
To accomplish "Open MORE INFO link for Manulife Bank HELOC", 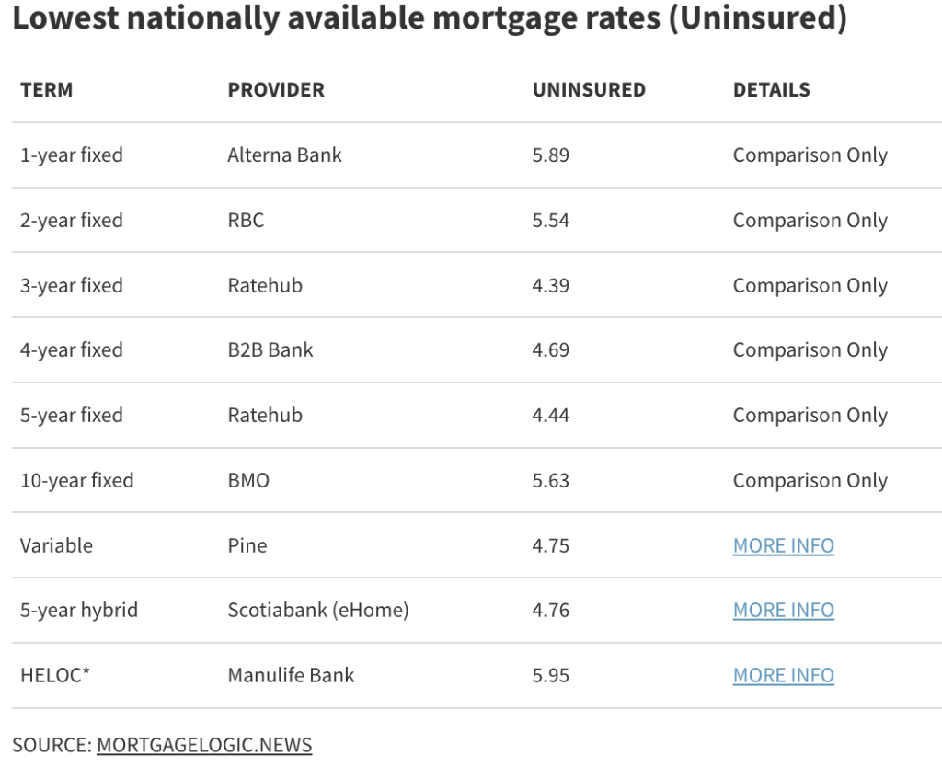I will (x=783, y=675).
